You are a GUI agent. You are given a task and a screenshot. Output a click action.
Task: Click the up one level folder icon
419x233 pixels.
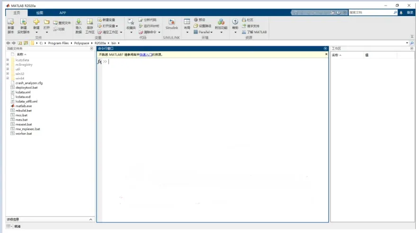point(20,43)
